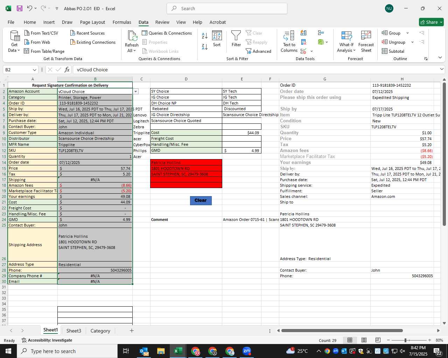Open Queries & Connections pane

point(167,33)
